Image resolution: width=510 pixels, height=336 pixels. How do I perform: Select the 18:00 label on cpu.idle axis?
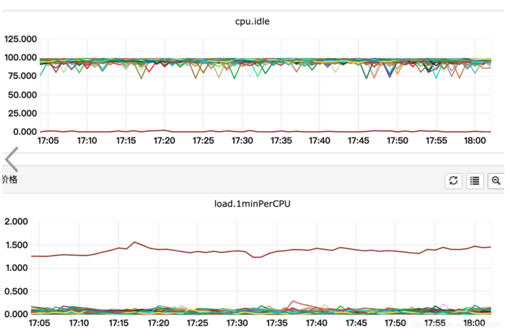[475, 141]
